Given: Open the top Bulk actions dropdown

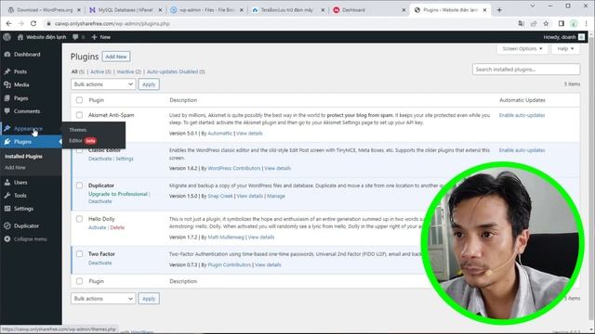Looking at the screenshot, I should 103,84.
